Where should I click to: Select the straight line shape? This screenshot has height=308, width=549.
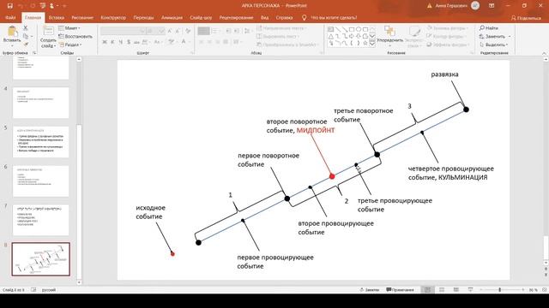tap(338, 29)
